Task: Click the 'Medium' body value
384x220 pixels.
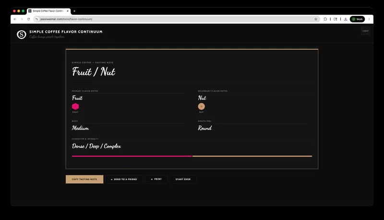Action: (x=80, y=128)
